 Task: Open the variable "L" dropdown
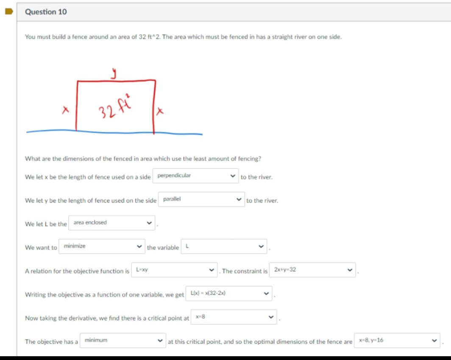pyautogui.click(x=223, y=246)
